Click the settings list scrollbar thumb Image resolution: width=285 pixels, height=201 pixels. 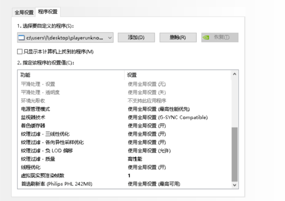[x=234, y=154]
